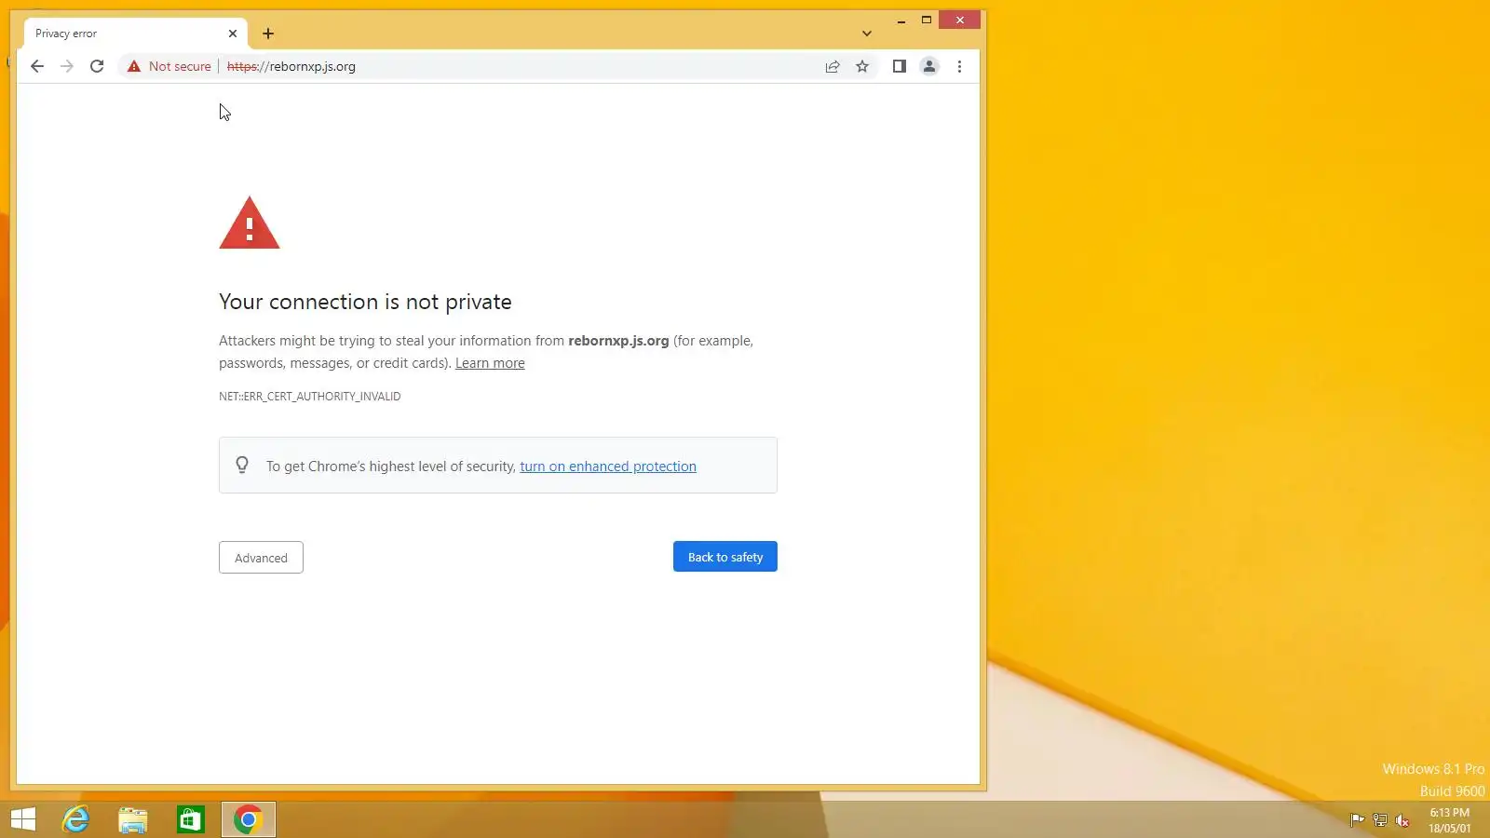Click the Chrome icon in the taskbar
The width and height of the screenshot is (1490, 838).
coord(248,819)
